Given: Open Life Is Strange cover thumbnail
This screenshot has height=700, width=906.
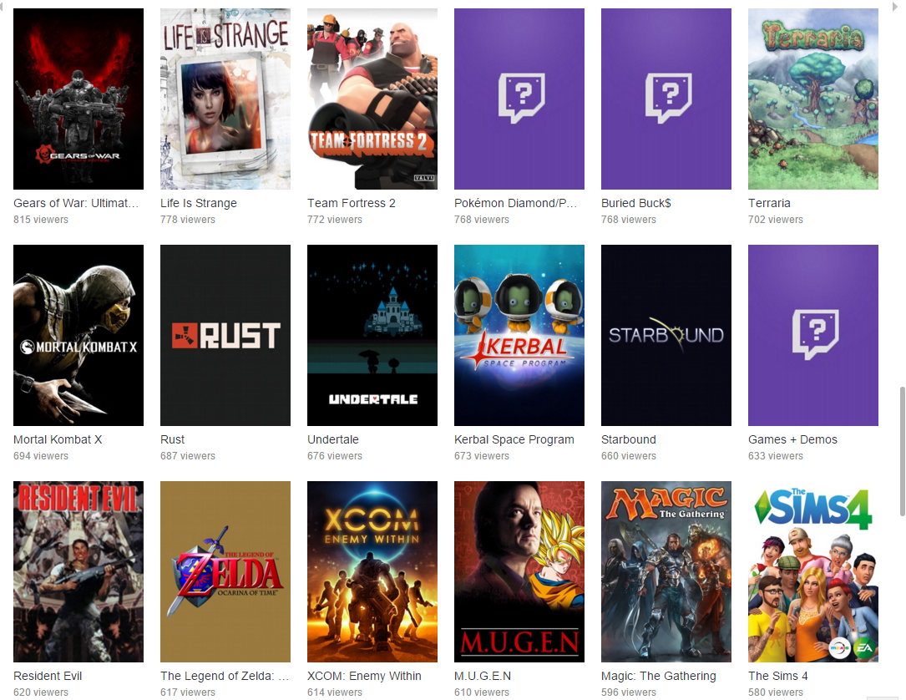Looking at the screenshot, I should tap(225, 99).
